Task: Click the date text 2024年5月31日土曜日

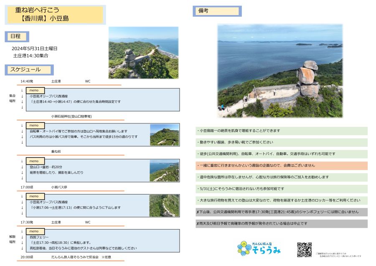Action: pos(35,49)
